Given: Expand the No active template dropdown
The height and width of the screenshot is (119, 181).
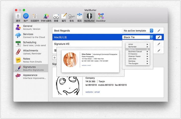Looking at the screenshot, I should point(138,31).
